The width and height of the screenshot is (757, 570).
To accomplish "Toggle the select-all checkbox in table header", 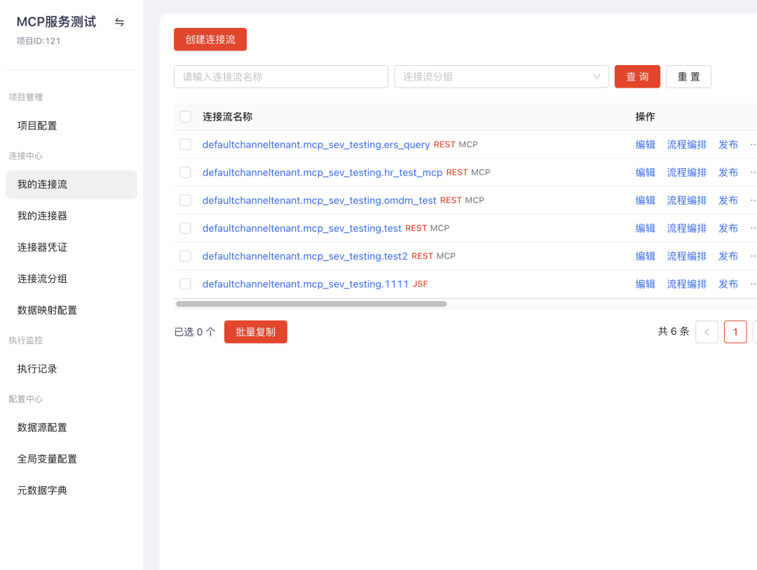I will click(x=185, y=117).
